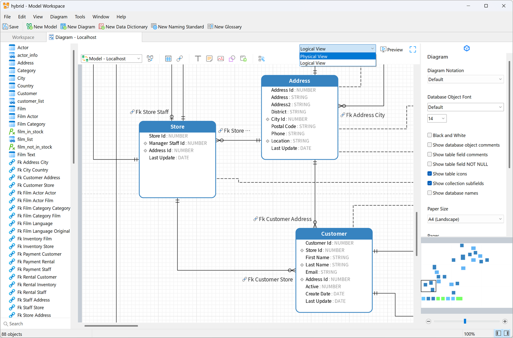
Task: Select the new table tool icon
Action: pyautogui.click(x=168, y=59)
